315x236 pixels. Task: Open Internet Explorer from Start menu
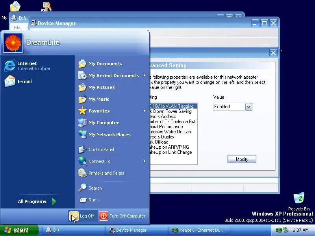click(28, 66)
